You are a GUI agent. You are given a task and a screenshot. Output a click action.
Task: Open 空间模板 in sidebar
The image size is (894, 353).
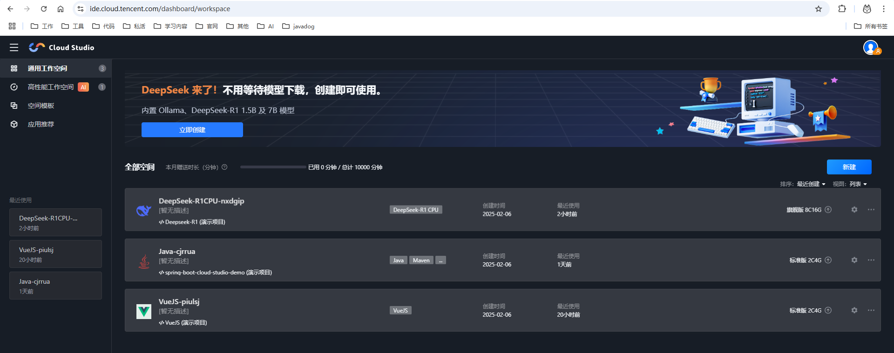(x=56, y=106)
